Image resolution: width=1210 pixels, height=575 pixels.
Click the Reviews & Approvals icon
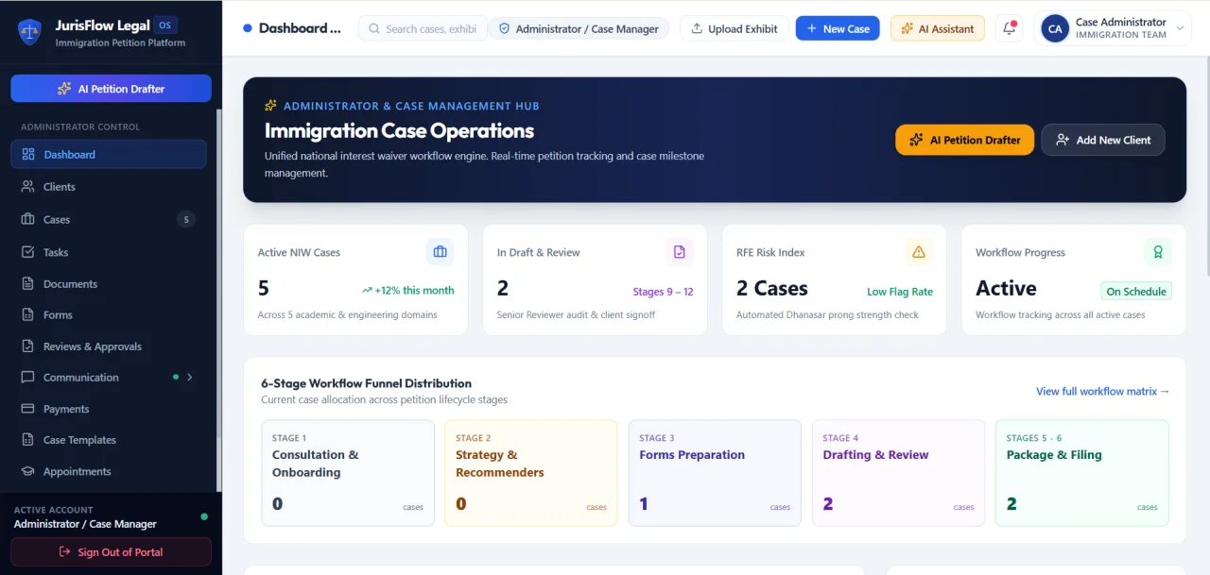point(27,347)
